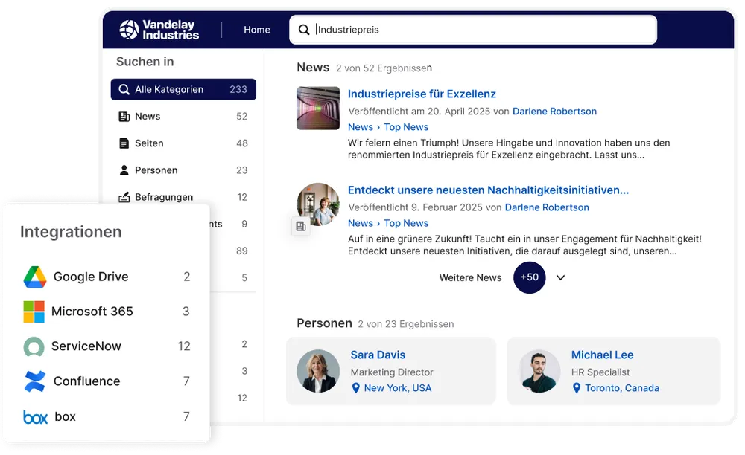Click the Toronto, Canada location link
Viewport: 745px width, 455px height.
coord(622,388)
